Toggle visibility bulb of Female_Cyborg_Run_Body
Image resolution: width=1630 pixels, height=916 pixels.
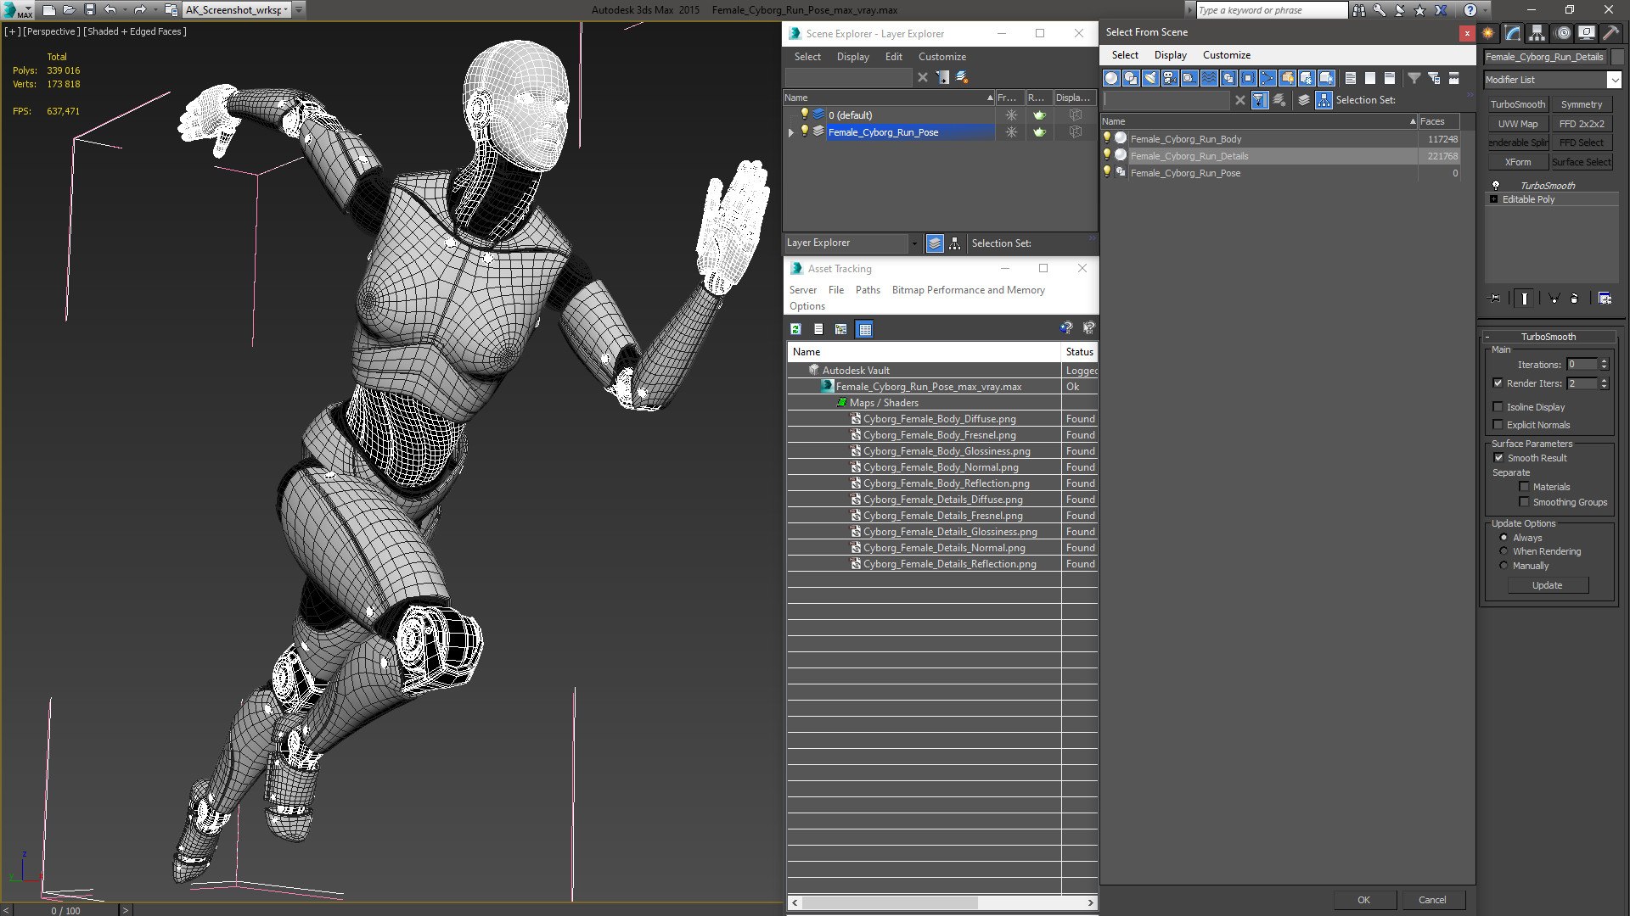point(1106,138)
